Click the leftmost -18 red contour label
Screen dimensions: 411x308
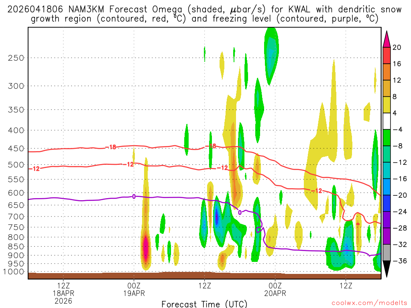point(111,147)
